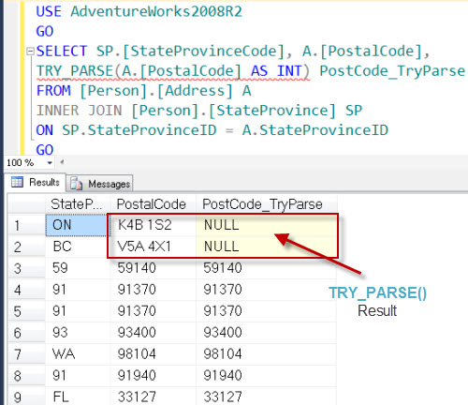Screen dimensions: 468x405
Task: Click INNER JOIN in the query
Action: [80, 111]
